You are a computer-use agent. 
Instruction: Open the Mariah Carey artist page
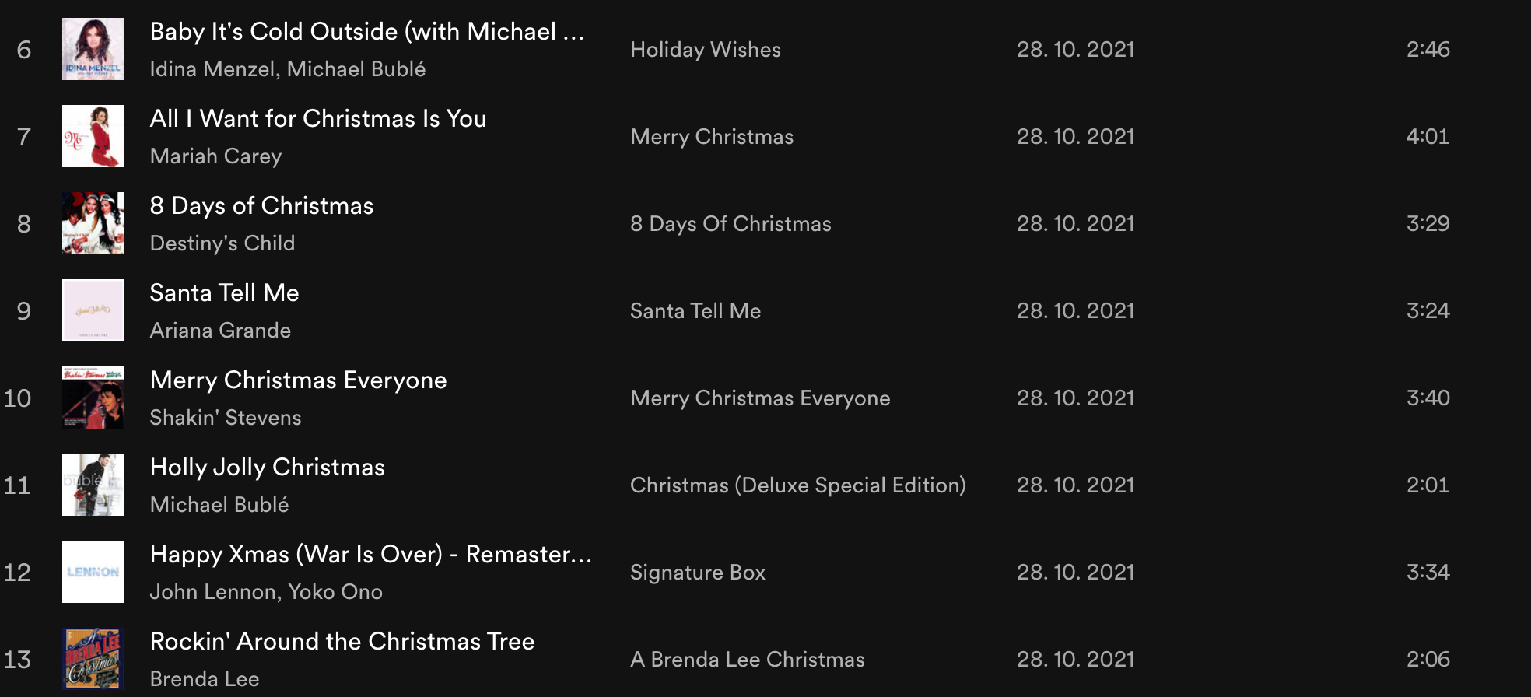(x=215, y=156)
